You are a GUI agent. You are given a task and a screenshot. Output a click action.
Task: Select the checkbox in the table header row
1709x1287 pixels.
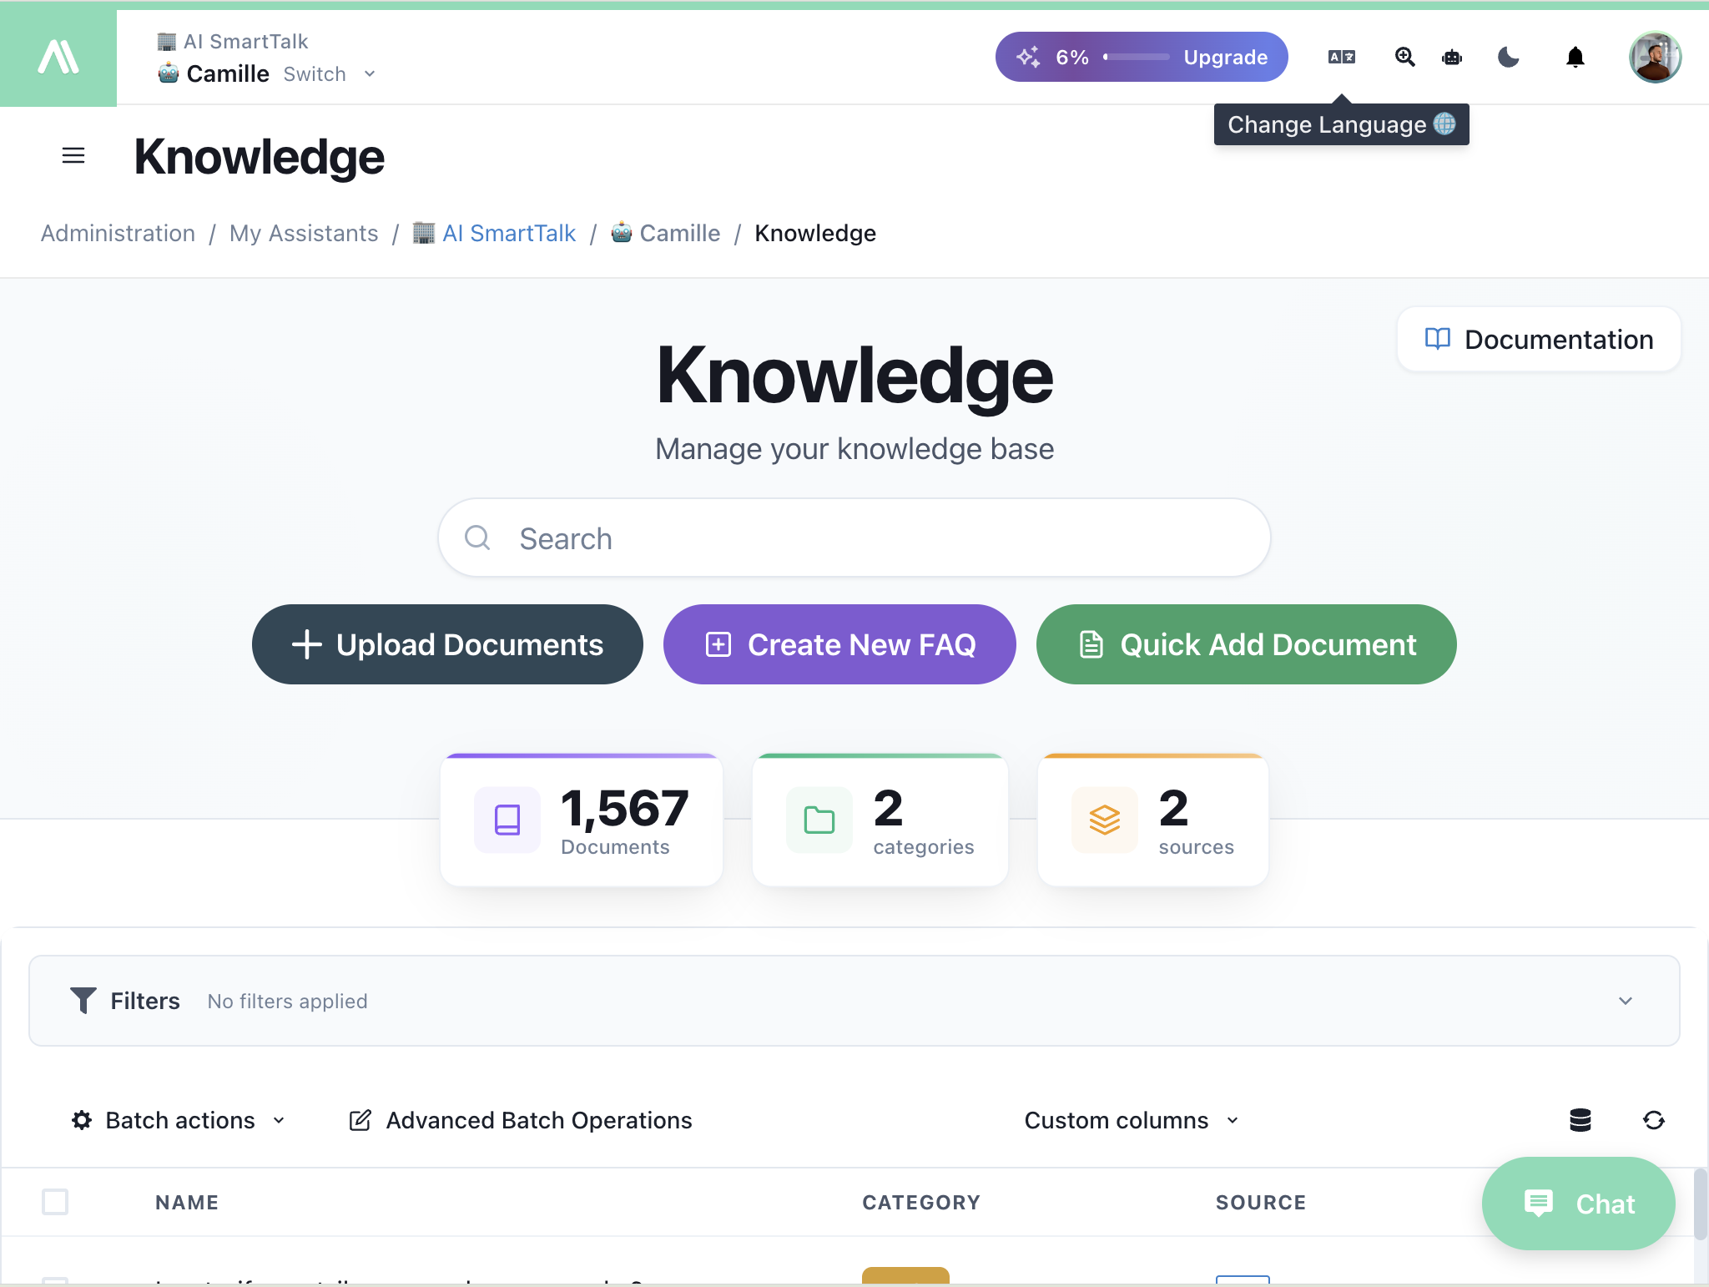(55, 1202)
